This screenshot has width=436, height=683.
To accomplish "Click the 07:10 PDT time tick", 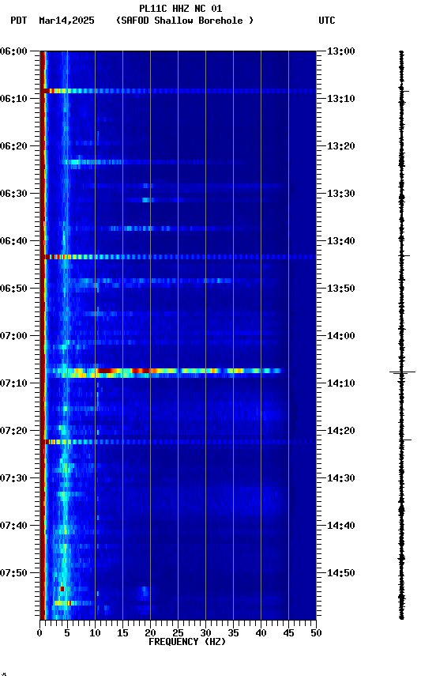I will pyautogui.click(x=13, y=383).
